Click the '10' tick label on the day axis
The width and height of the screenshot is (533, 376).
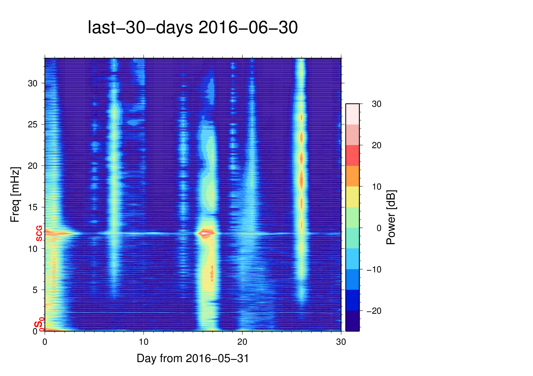(x=143, y=342)
